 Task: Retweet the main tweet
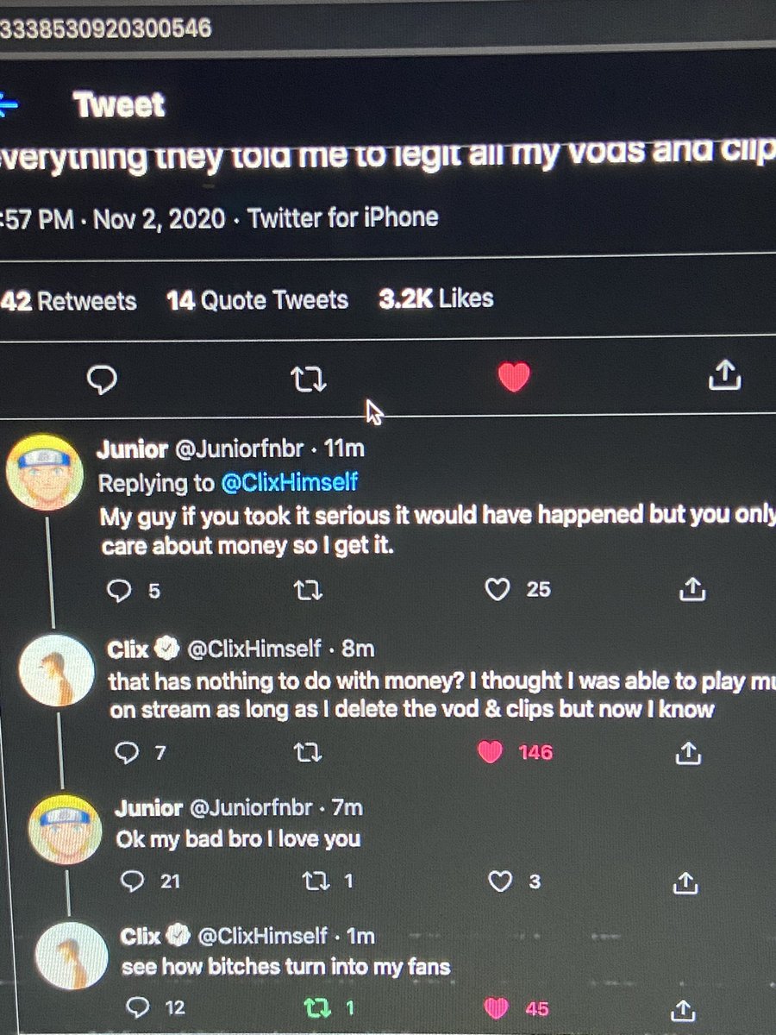coord(309,379)
